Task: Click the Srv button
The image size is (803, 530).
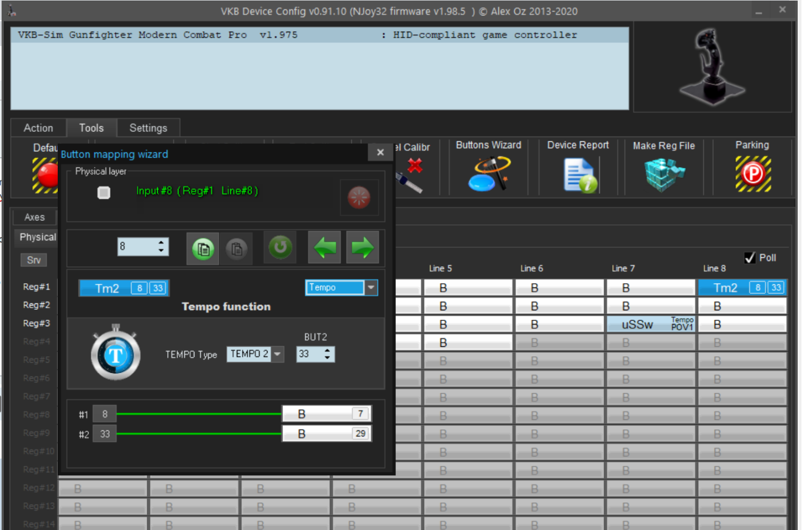Action: click(x=34, y=260)
